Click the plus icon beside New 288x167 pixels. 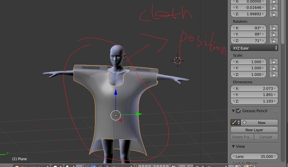point(244,122)
